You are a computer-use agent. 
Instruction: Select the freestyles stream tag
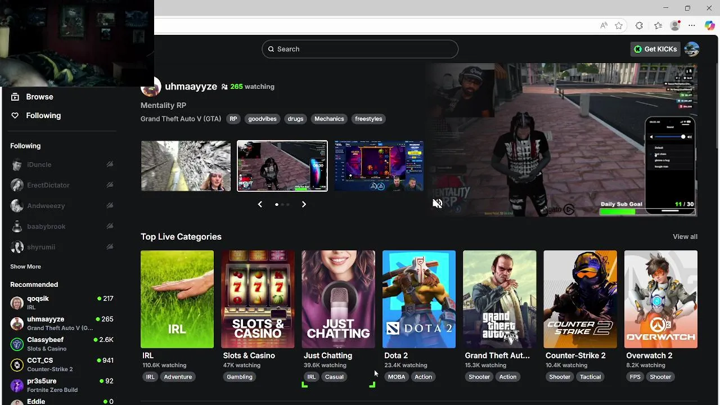(x=368, y=119)
